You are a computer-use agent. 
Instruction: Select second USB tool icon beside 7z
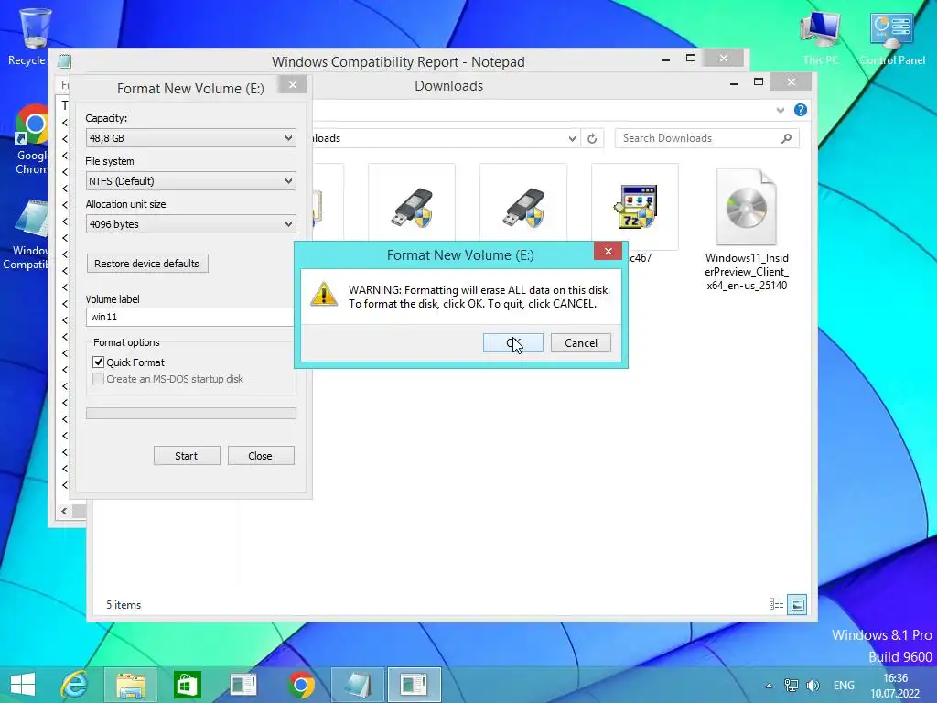(522, 208)
